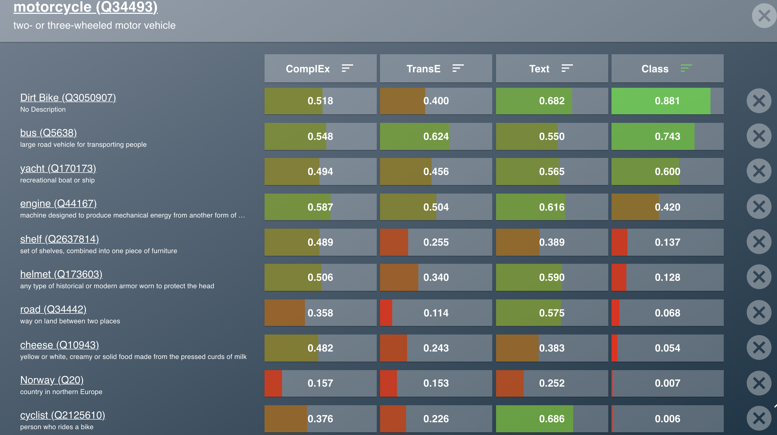This screenshot has height=435, width=777.
Task: Click cyclist Text score 0.686
Action: (552, 419)
